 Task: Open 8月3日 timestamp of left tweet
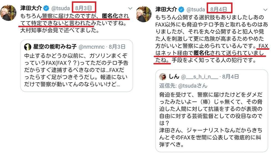click(x=84, y=8)
